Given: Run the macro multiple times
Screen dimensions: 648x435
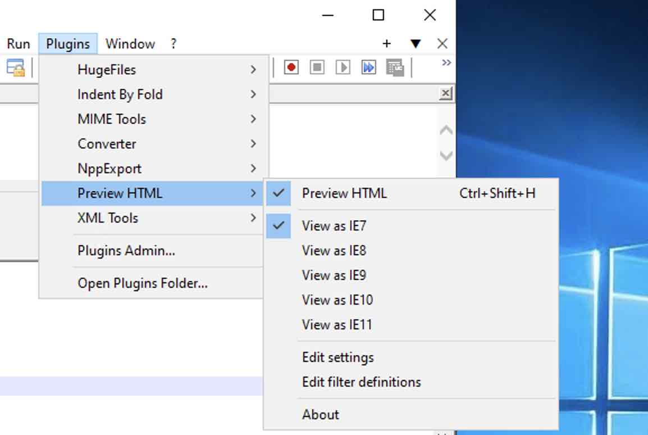Looking at the screenshot, I should 369,67.
